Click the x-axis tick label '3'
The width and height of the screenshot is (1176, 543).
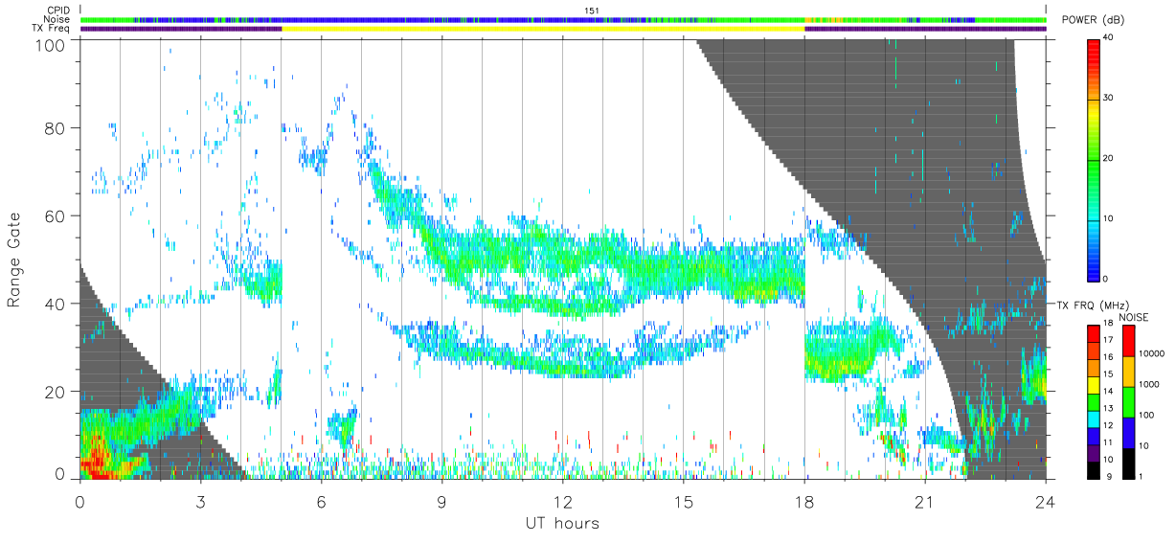point(200,503)
